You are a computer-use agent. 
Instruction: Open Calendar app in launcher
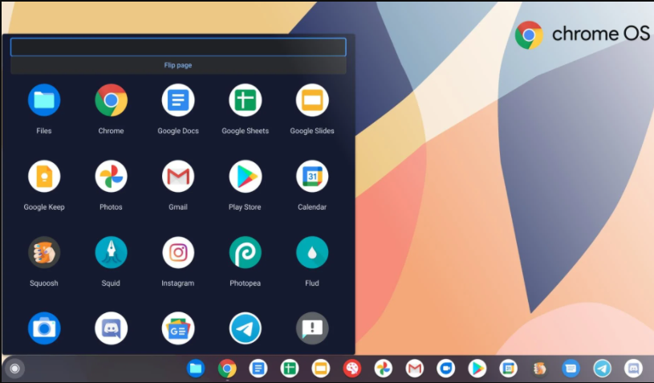312,176
